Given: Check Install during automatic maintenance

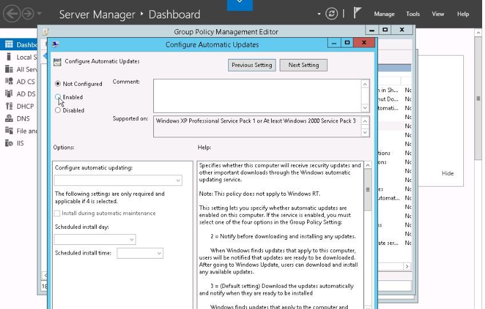Looking at the screenshot, I should 57,213.
